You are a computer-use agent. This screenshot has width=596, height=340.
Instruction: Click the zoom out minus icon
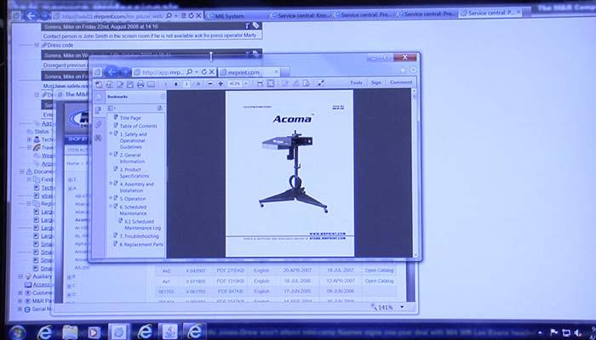point(209,84)
